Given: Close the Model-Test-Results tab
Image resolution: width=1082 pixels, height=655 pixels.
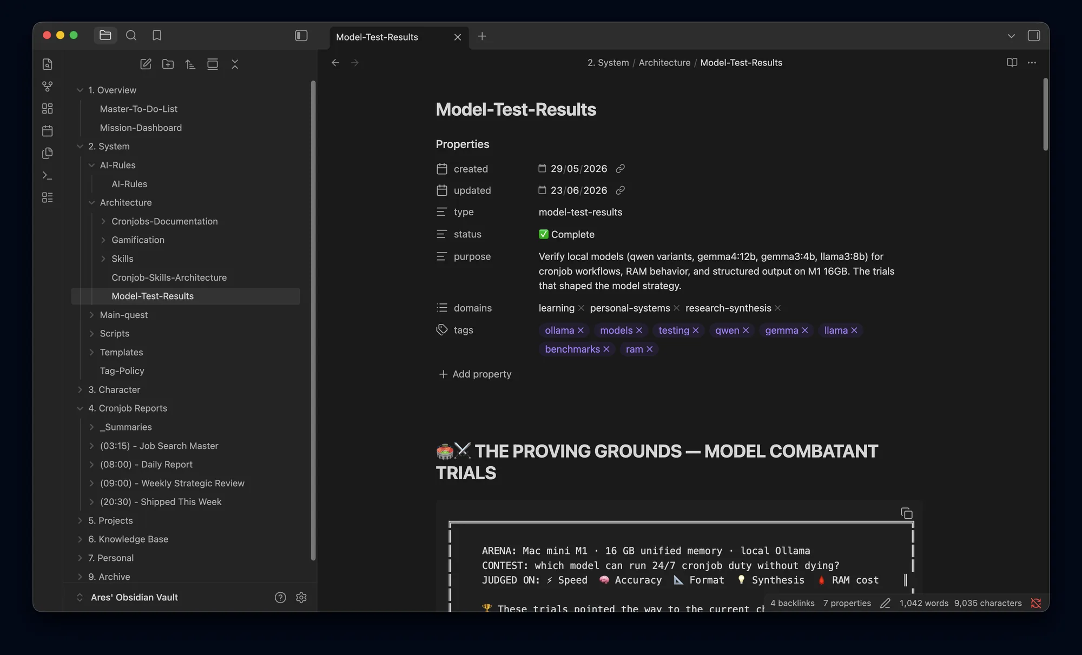Looking at the screenshot, I should [x=458, y=37].
